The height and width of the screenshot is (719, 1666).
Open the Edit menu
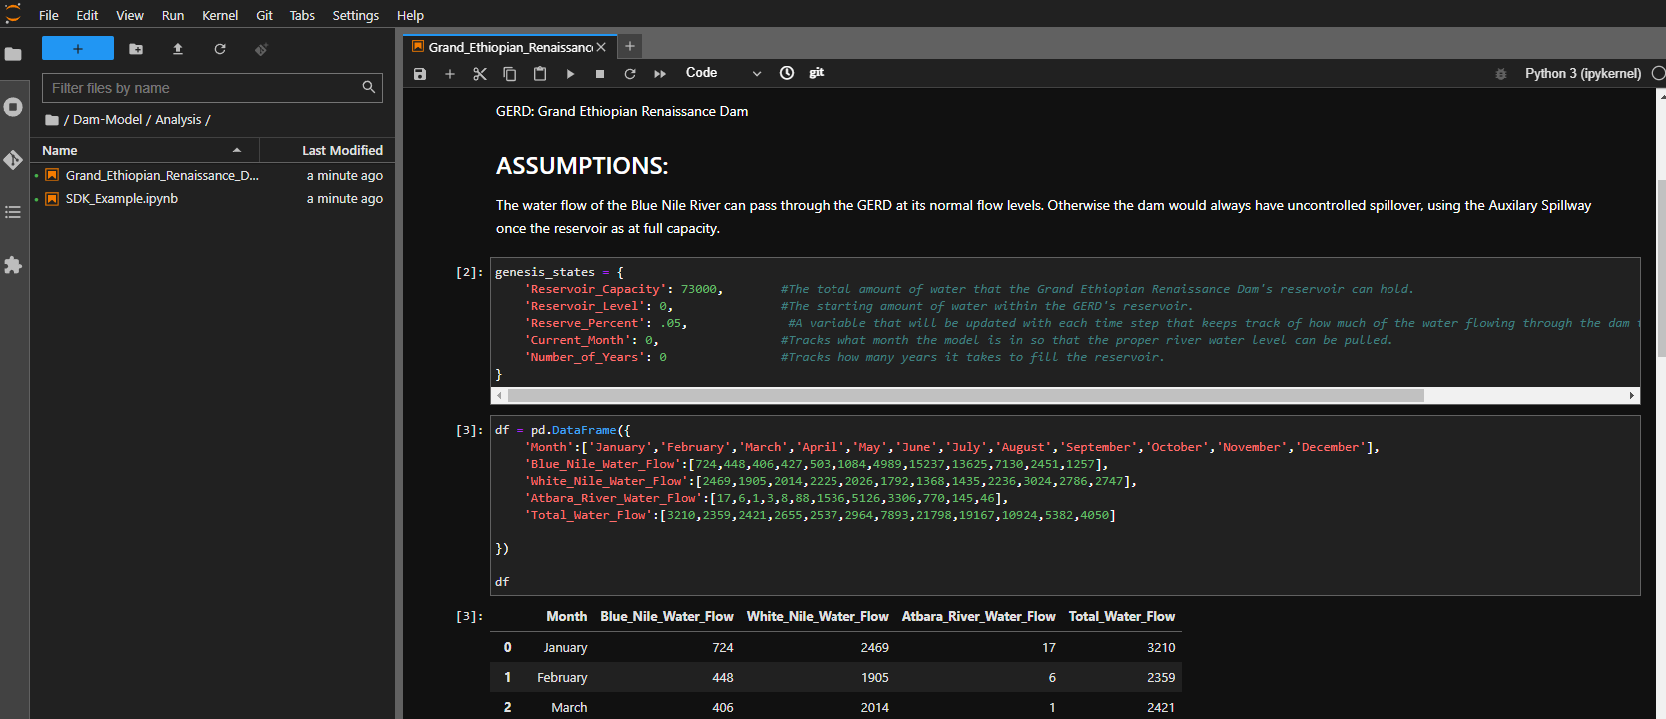pos(87,15)
